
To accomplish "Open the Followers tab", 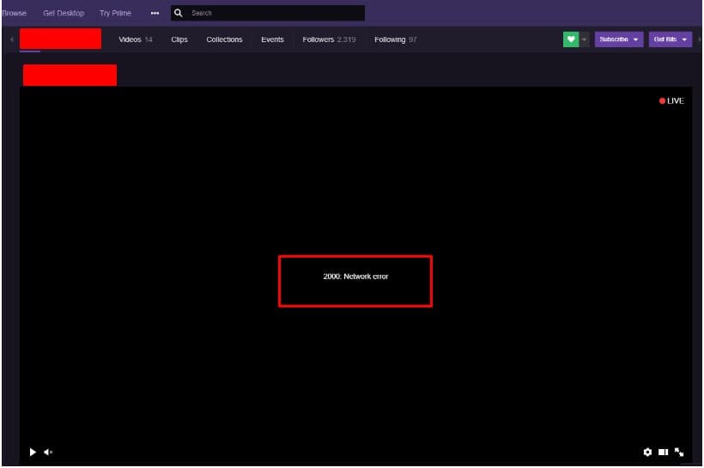I will pos(329,40).
